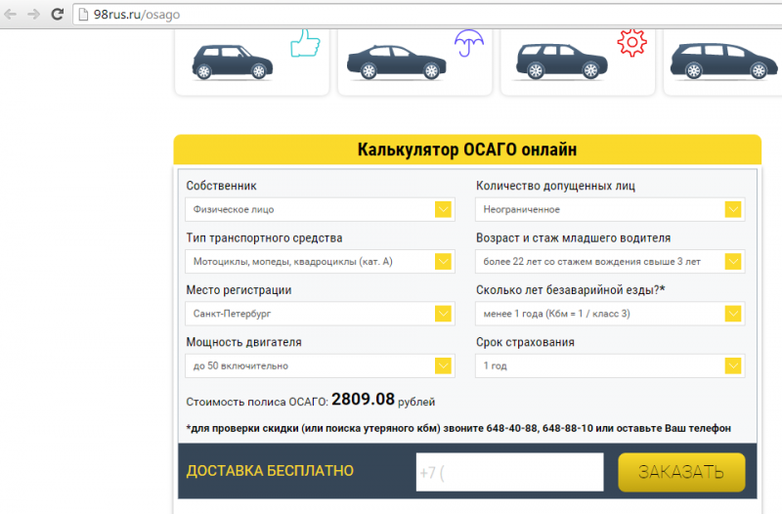
Task: Open the Мощность двигателя dropdown
Action: [320, 365]
